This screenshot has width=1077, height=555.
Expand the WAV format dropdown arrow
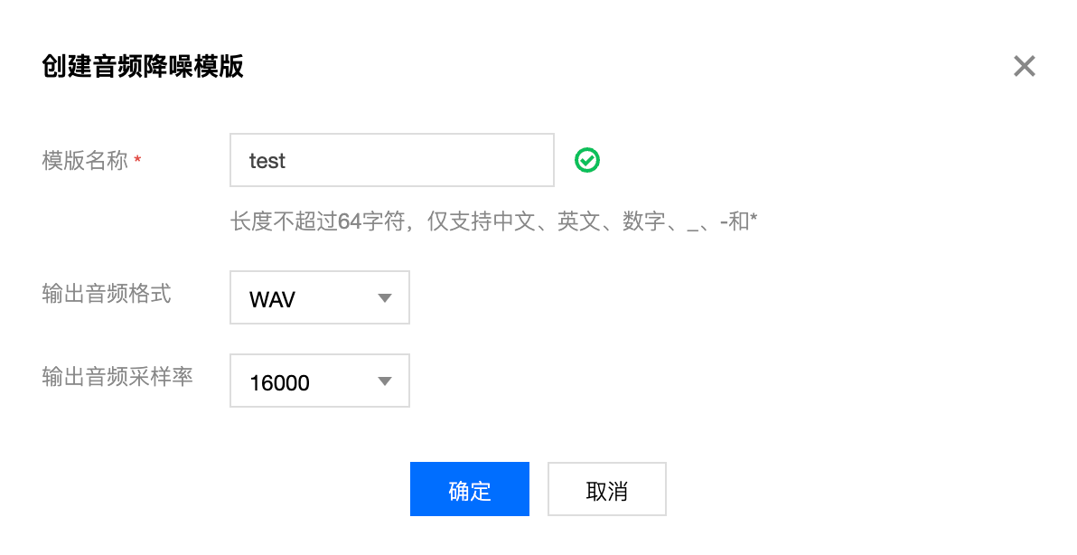[385, 298]
